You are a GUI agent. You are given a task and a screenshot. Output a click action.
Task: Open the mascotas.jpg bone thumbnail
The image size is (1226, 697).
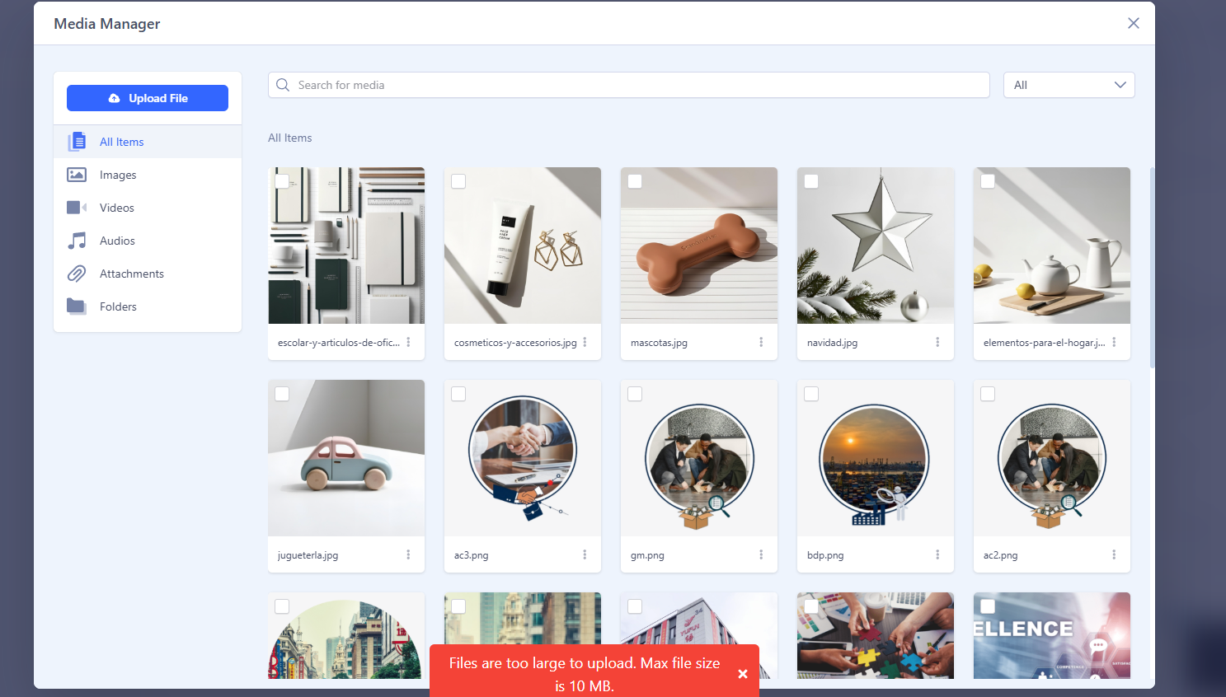[699, 246]
